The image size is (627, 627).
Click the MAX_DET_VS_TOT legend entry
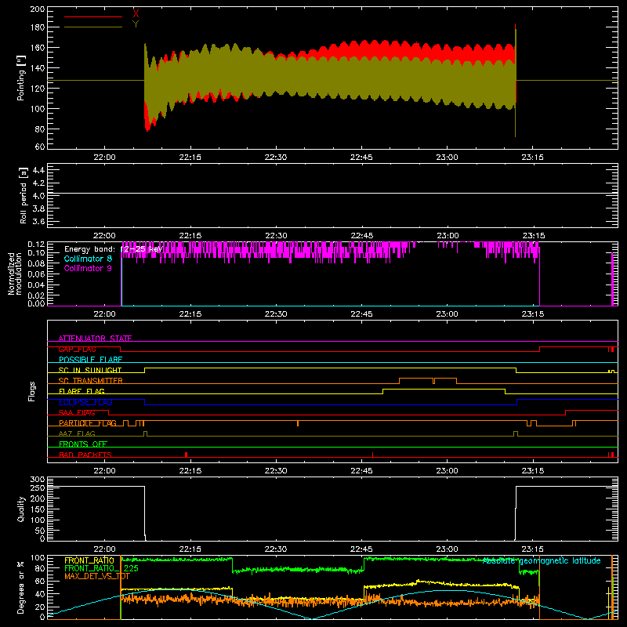tap(97, 576)
